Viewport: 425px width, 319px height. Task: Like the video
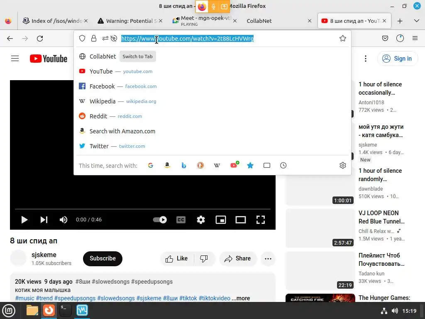tap(177, 258)
